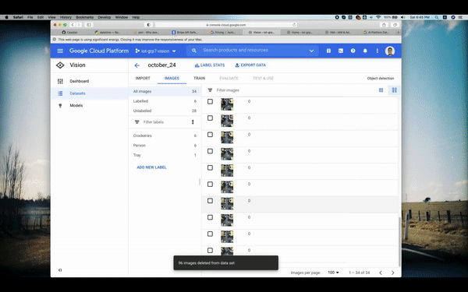Open Datasets in Vision sidebar

[90, 93]
